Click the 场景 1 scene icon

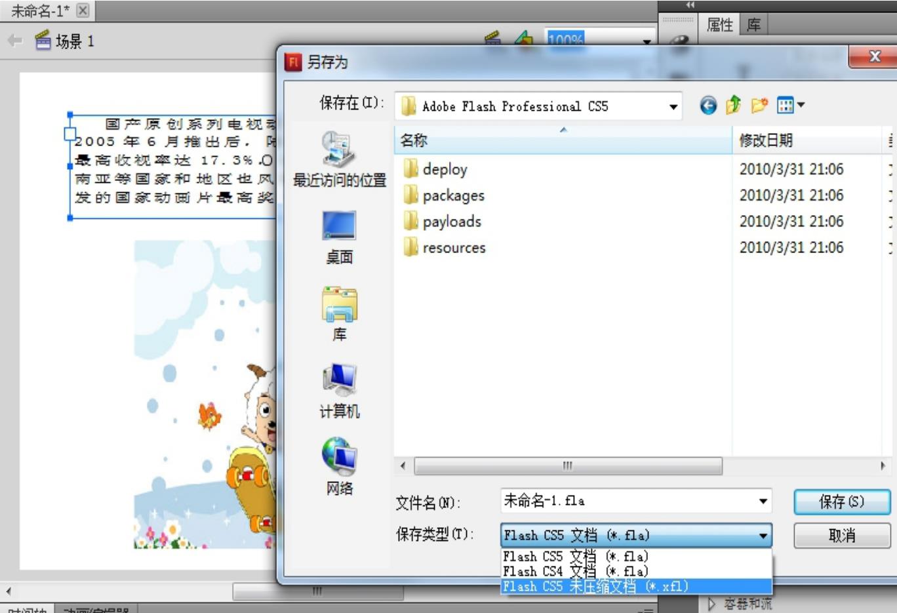click(43, 41)
